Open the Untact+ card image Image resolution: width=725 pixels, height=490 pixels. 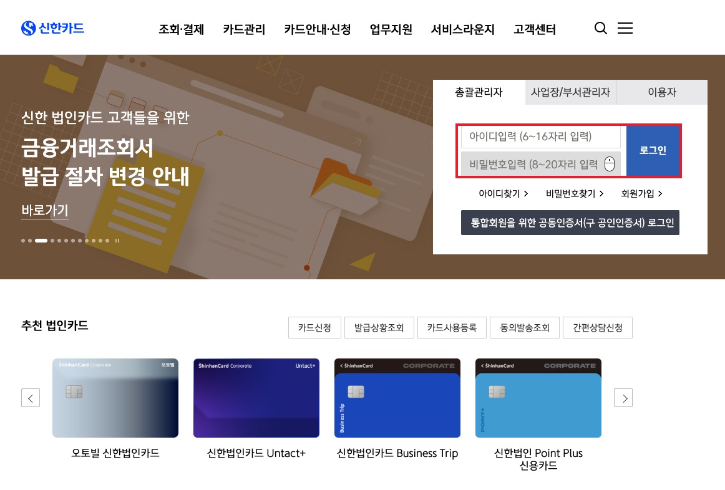coord(256,398)
